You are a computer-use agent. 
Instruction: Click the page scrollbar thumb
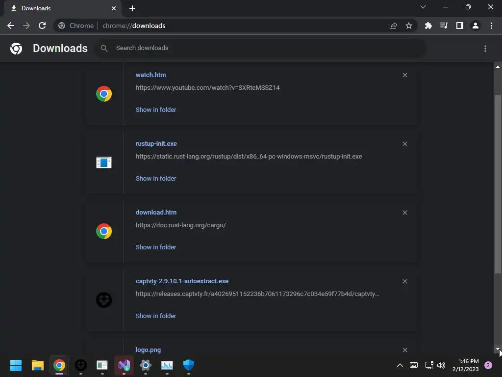coord(498,184)
